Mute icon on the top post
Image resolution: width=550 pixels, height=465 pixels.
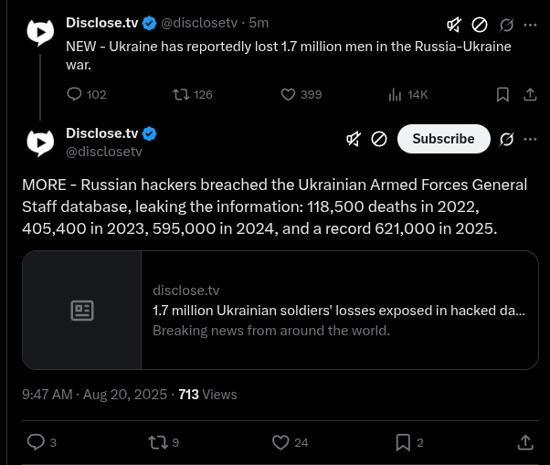point(454,25)
